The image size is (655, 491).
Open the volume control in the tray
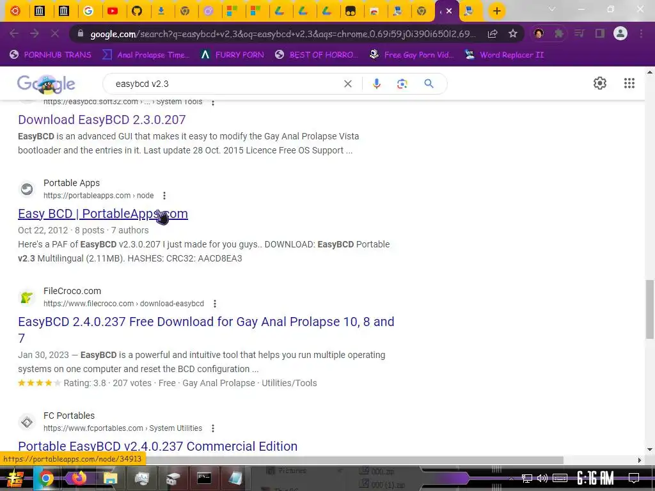[x=542, y=478]
